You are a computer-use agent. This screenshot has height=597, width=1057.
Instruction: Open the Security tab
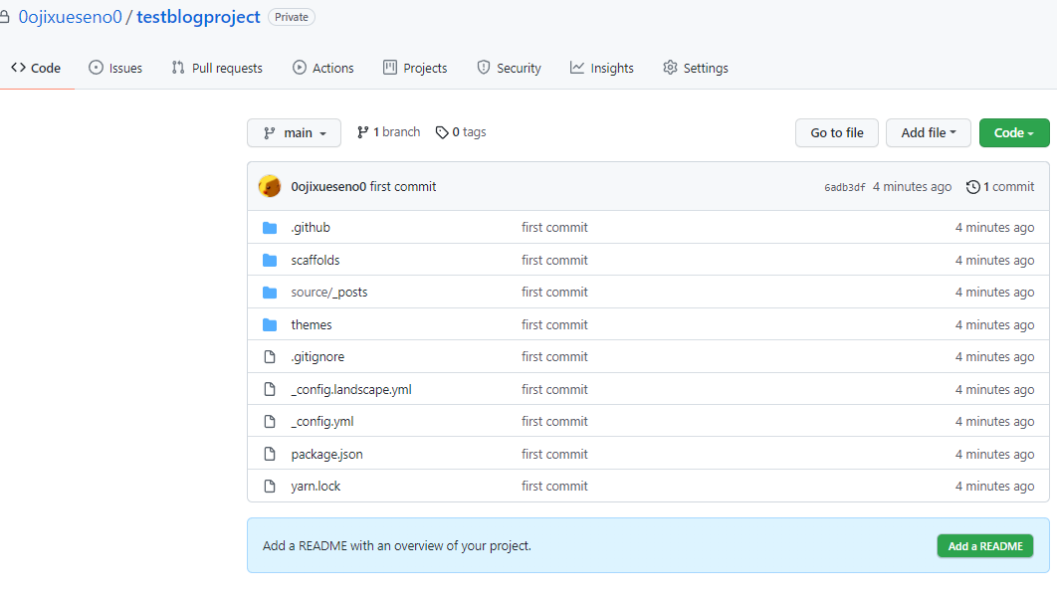509,68
